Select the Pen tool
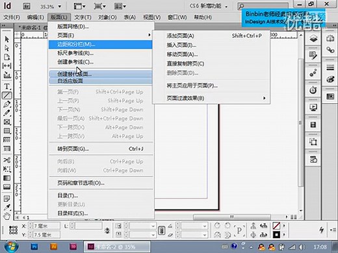The image size is (338, 253). click(7, 104)
